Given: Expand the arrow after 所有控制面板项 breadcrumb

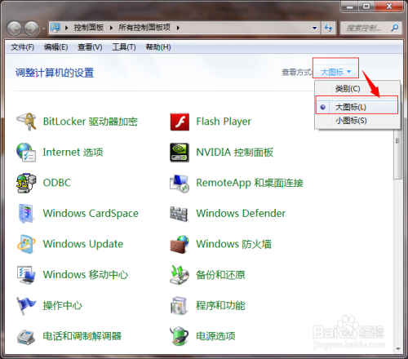Looking at the screenshot, I should pyautogui.click(x=178, y=28).
